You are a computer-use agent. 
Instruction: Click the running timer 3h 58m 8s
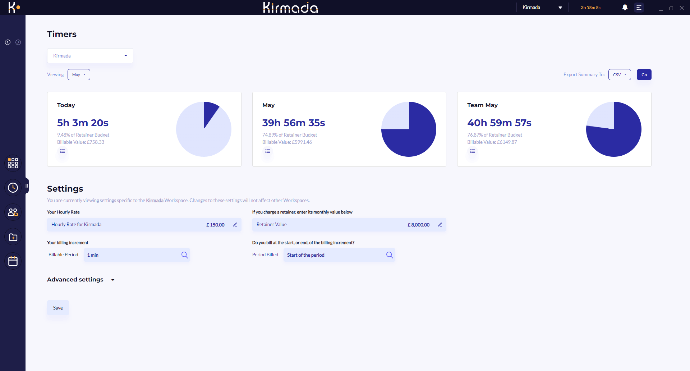pos(590,8)
